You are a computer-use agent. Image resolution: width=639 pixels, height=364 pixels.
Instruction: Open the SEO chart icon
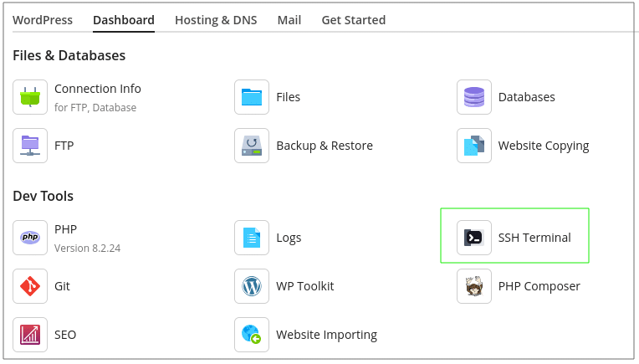click(30, 335)
